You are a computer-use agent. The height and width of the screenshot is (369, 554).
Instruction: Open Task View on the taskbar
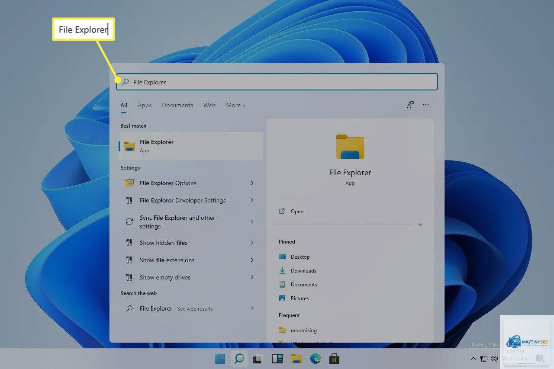point(258,359)
